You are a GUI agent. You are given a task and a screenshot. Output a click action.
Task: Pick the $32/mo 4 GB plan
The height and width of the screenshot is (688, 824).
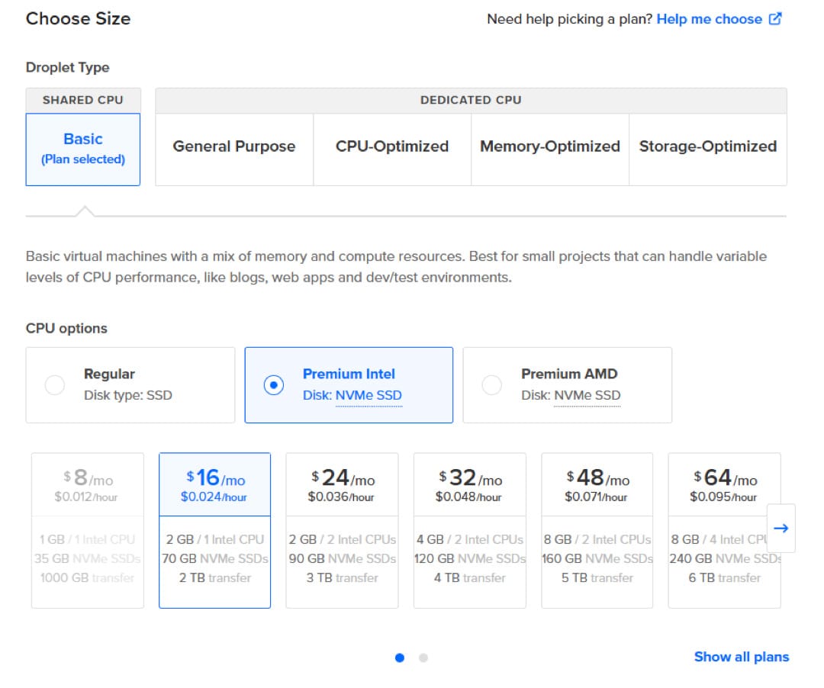(x=469, y=530)
